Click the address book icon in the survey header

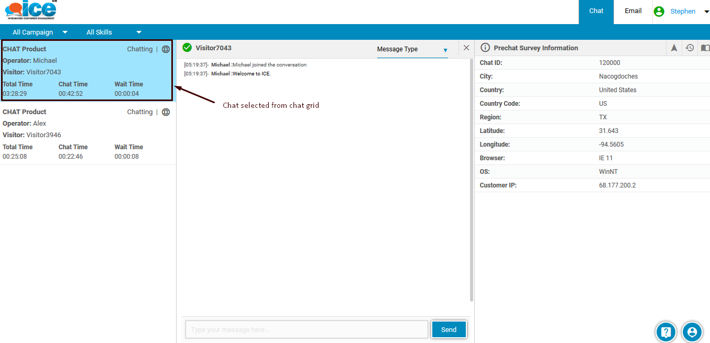(705, 48)
